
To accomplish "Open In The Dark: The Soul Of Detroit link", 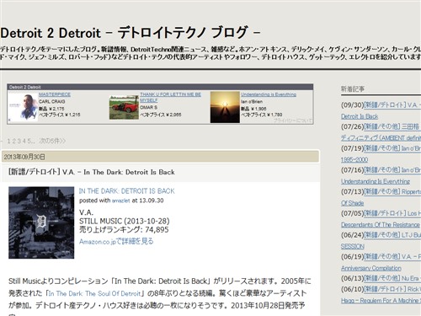I will pyautogui.click(x=94, y=293).
